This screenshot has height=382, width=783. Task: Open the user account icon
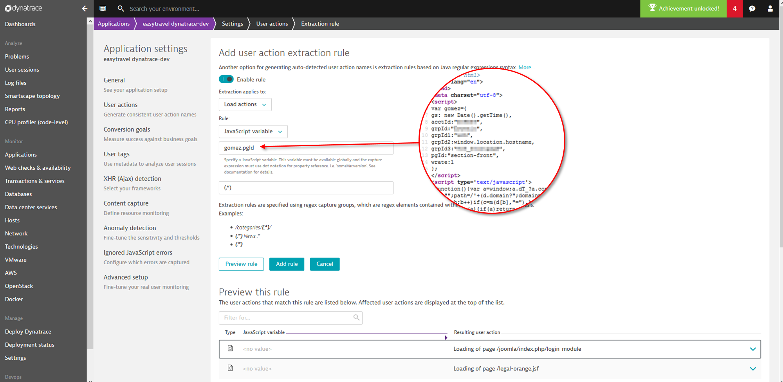770,8
